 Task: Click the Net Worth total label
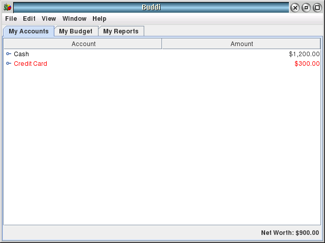point(290,233)
